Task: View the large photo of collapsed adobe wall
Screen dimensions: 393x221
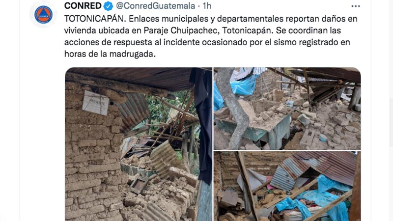Action: (139, 144)
